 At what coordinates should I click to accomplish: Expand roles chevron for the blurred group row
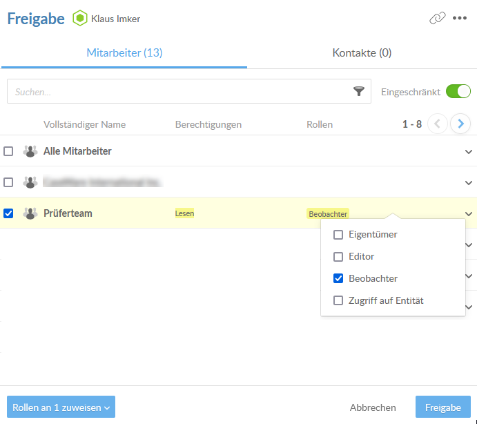tap(469, 182)
